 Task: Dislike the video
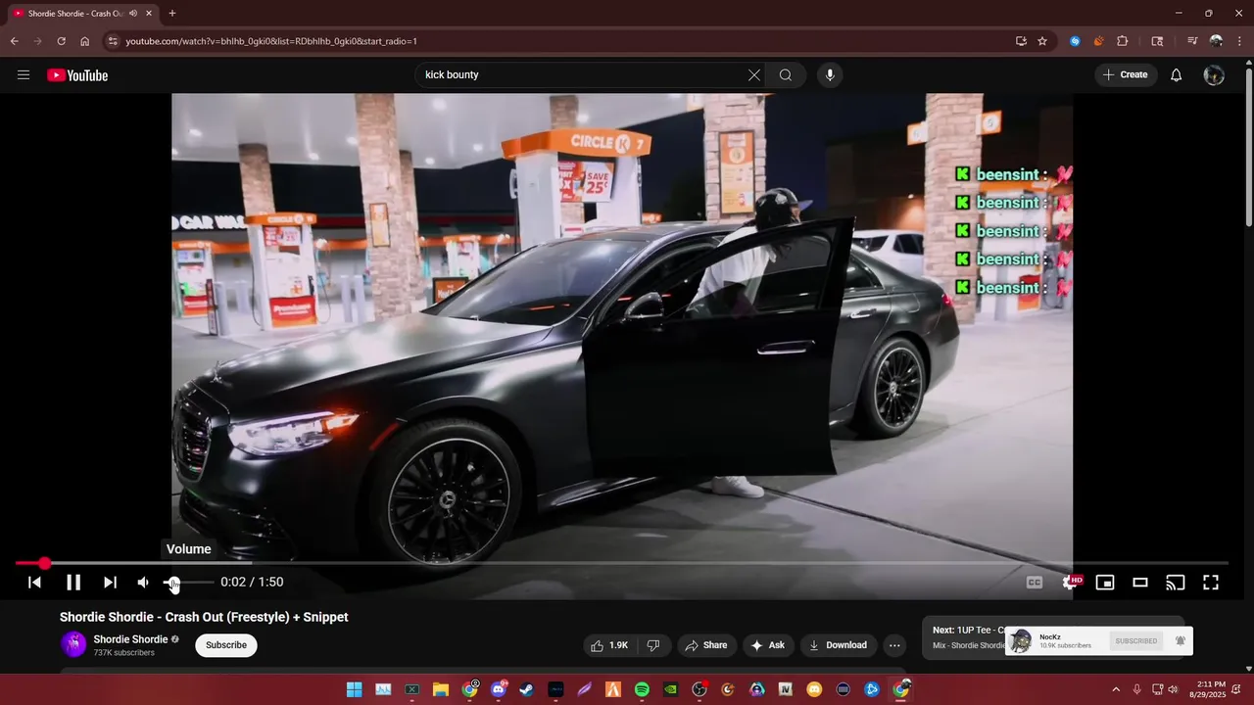(653, 645)
